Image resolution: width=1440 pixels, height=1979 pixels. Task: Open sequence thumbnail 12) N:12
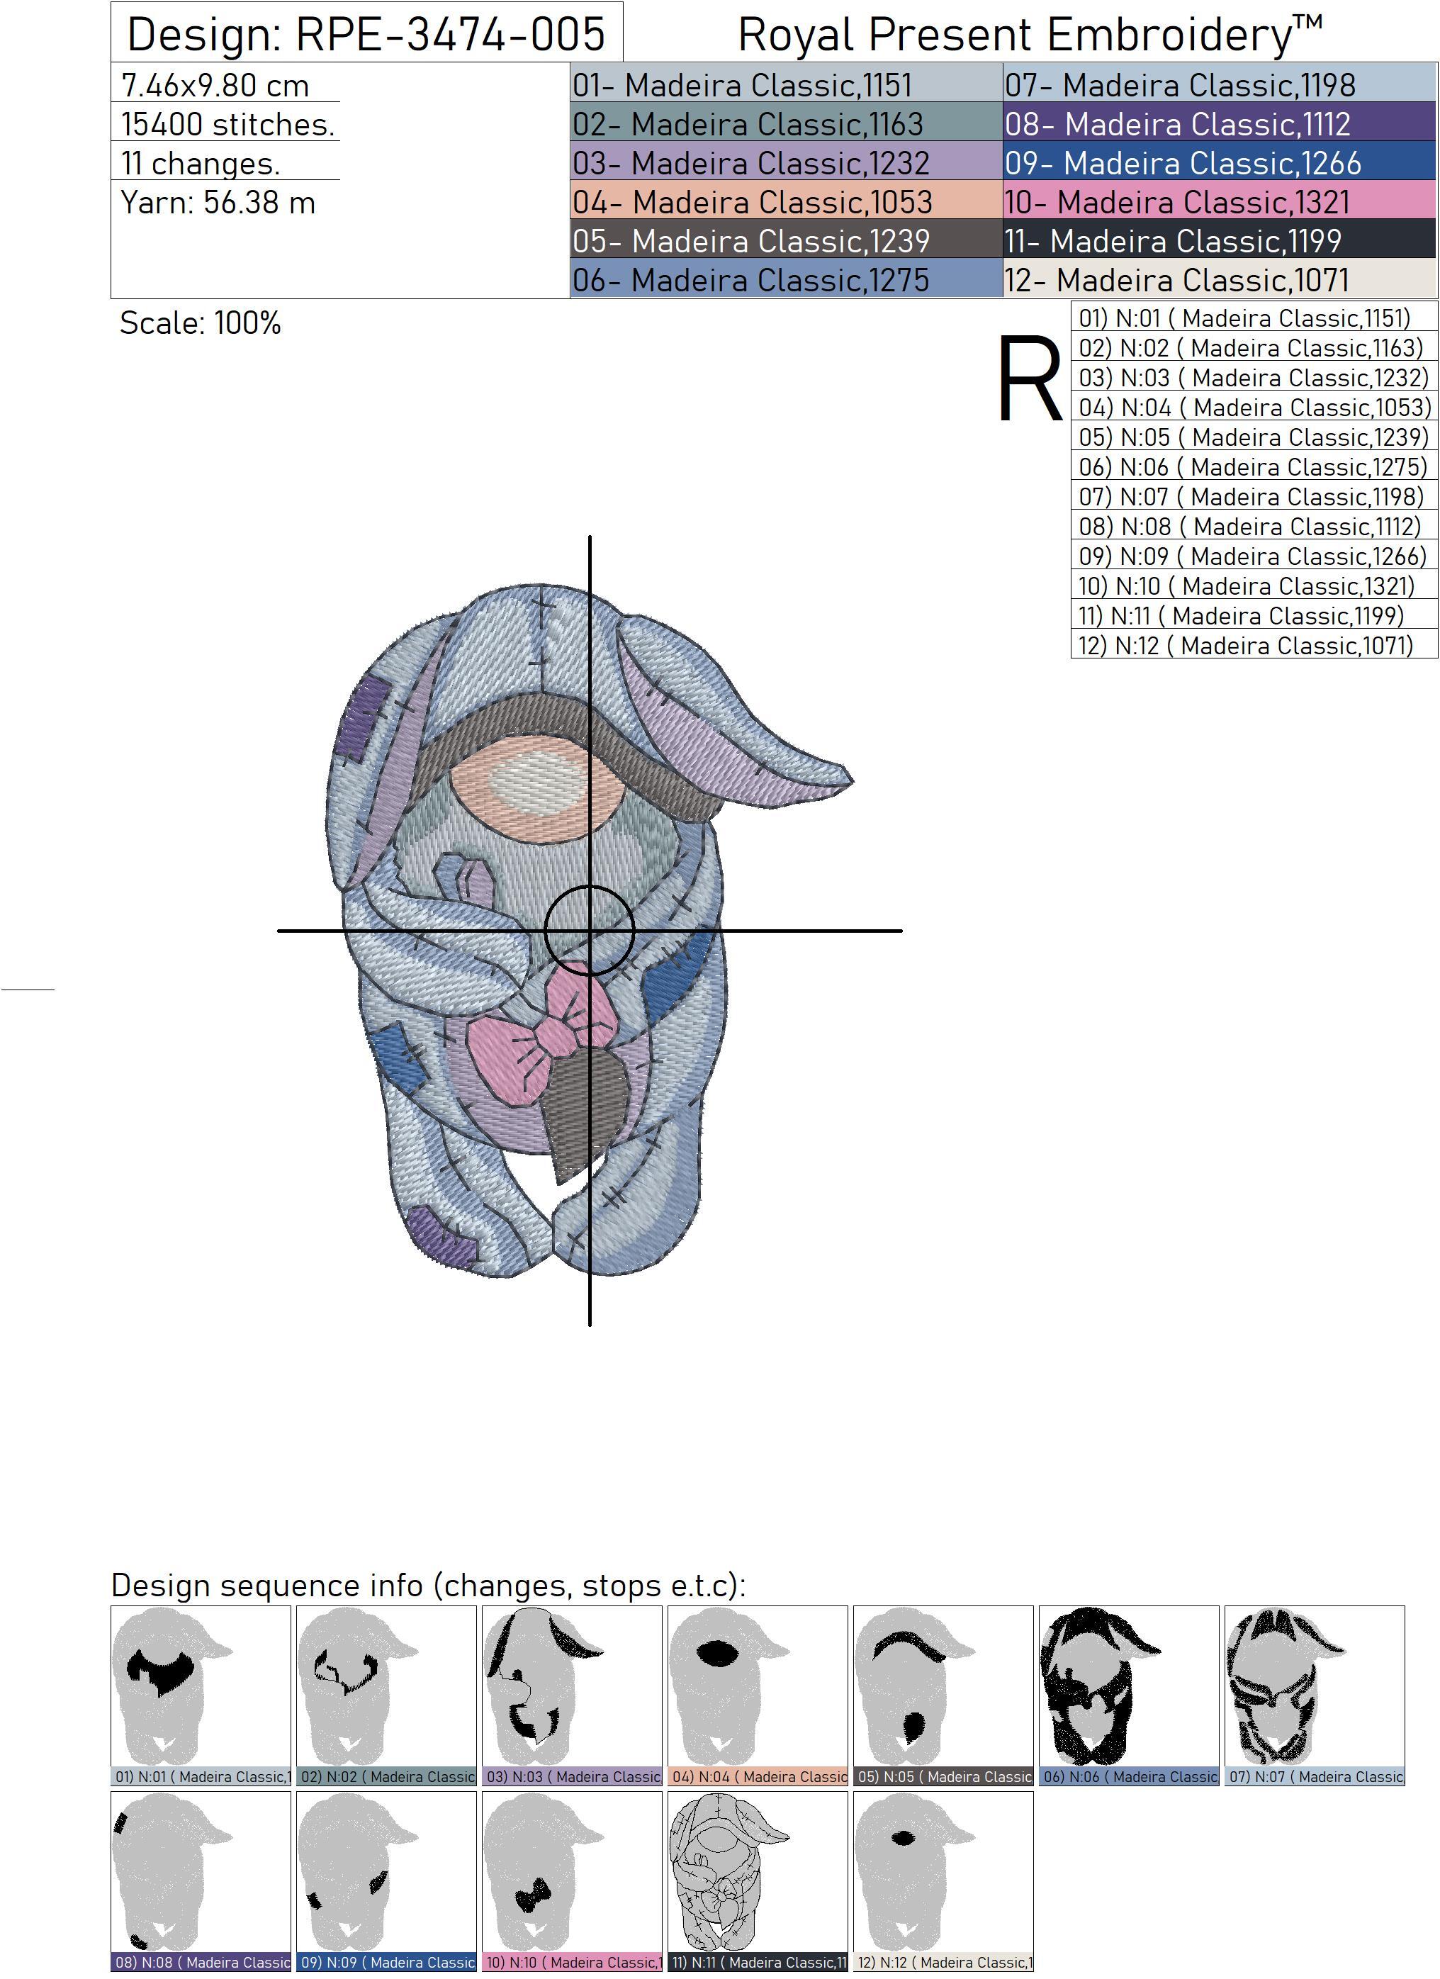click(944, 1880)
